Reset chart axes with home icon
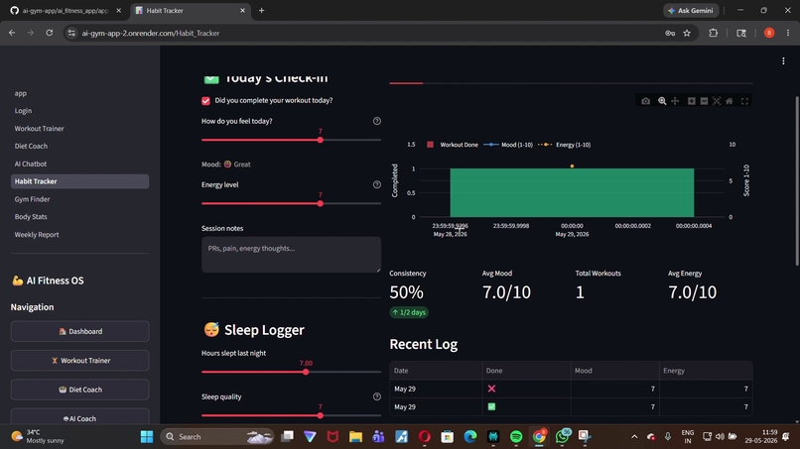Viewport: 800px width, 449px height. tap(730, 101)
